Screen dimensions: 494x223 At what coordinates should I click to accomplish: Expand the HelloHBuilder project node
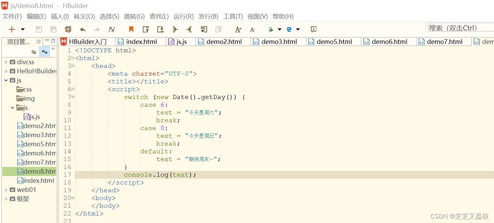pos(6,71)
